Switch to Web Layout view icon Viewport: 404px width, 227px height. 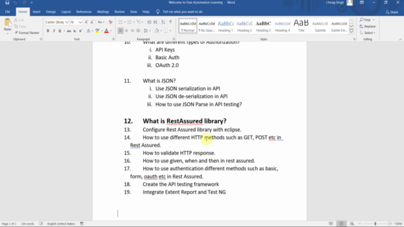pos(352,224)
